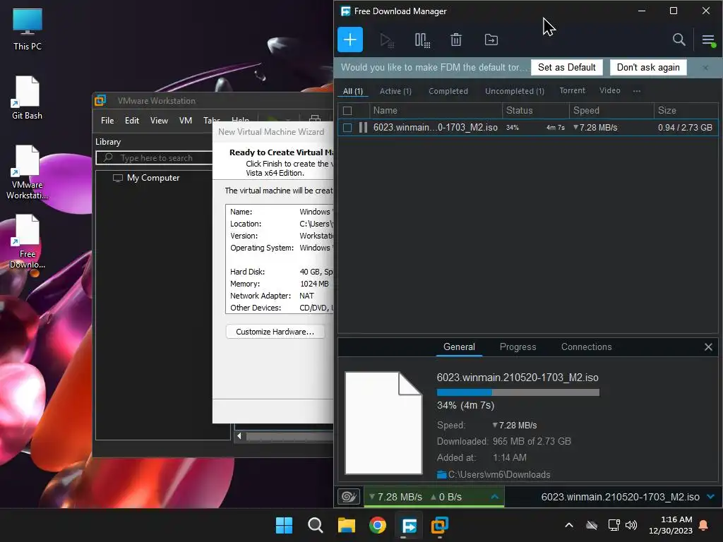723x542 pixels.
Task: Show more filter tabs via the ellipsis
Action: 637,91
